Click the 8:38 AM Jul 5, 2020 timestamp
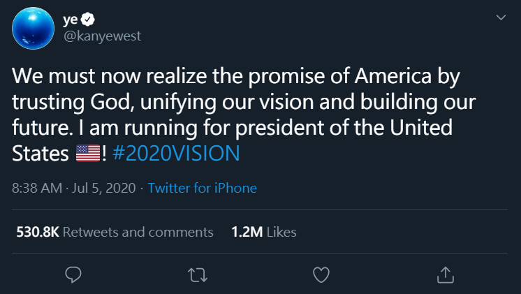Viewport: 521px width, 294px height. (73, 188)
